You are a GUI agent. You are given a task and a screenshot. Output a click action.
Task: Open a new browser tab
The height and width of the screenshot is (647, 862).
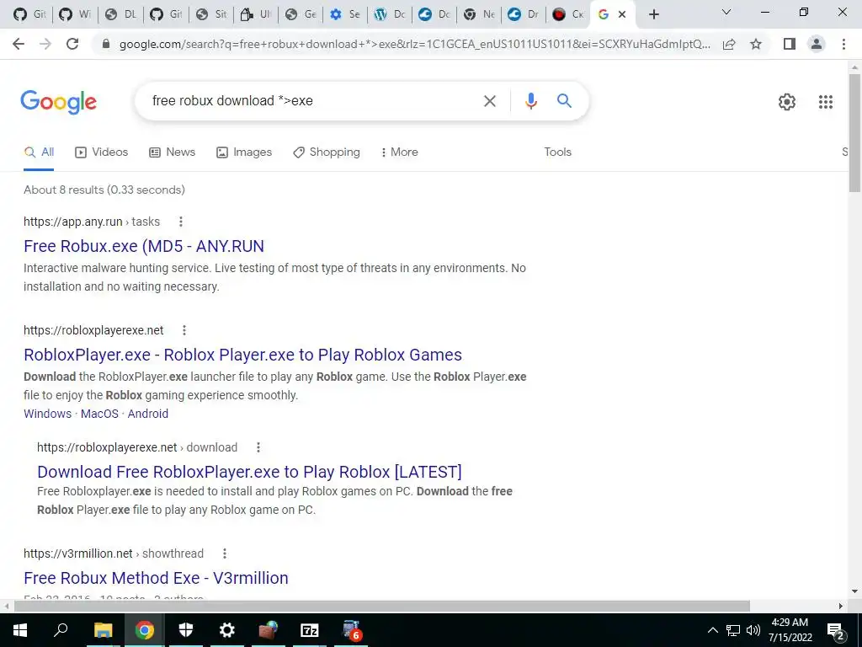[x=653, y=14]
